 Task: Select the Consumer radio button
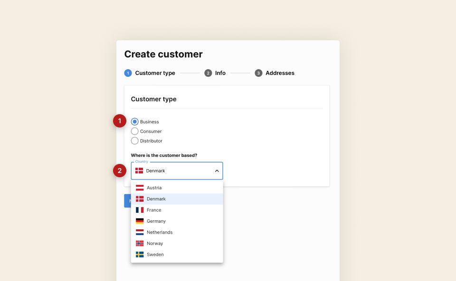point(134,131)
